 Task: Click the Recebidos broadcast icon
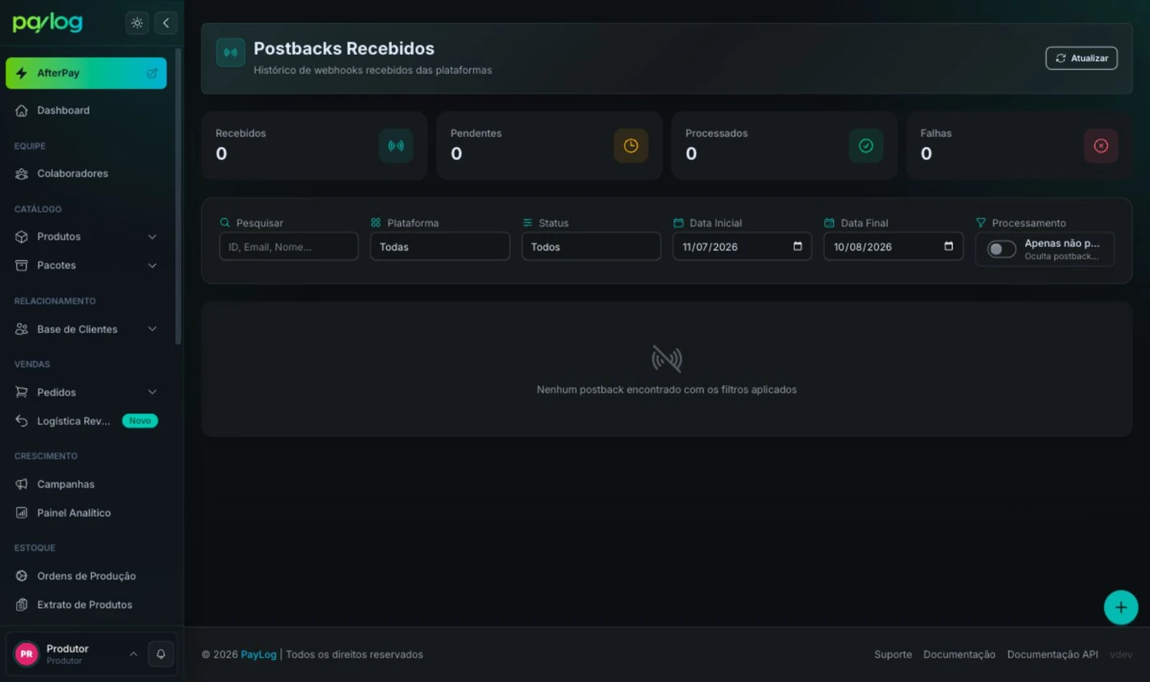[x=396, y=146]
